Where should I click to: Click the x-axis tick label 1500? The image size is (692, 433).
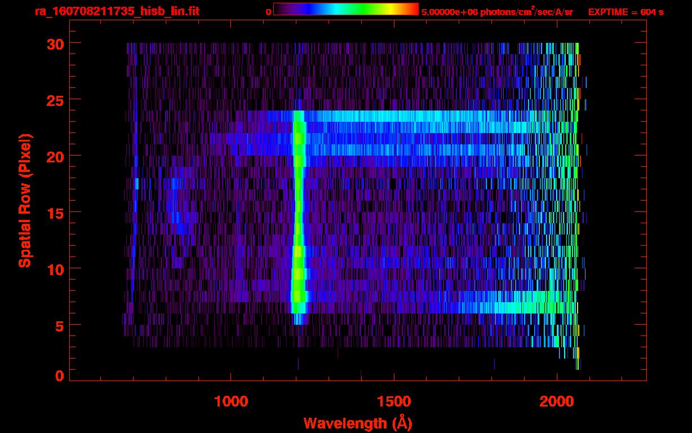pos(394,401)
